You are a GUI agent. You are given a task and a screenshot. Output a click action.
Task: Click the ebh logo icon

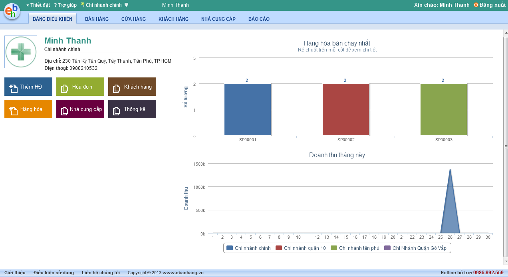12,11
